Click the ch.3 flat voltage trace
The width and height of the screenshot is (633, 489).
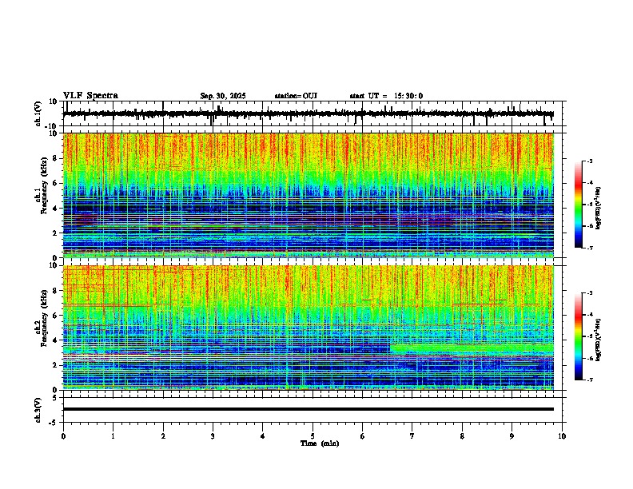308,409
